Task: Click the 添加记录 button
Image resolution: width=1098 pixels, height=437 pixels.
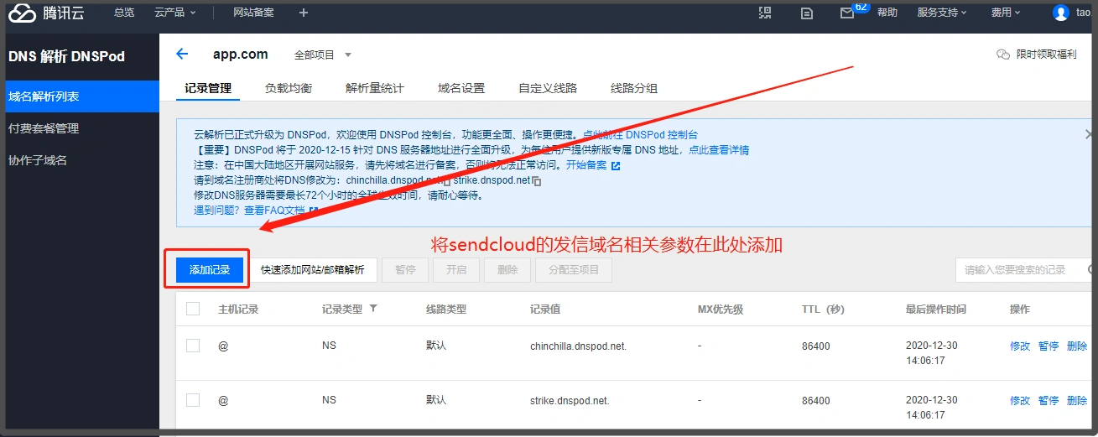Action: 210,270
